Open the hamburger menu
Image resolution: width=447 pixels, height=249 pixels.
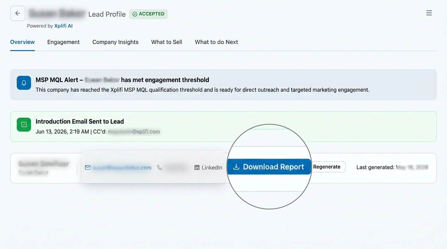click(429, 13)
